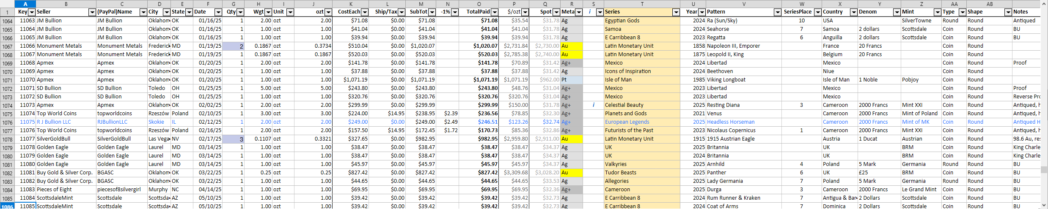This screenshot has height=209, width=1048.
Task: Select the 'Le Grand Mint' cell
Action: pos(921,190)
